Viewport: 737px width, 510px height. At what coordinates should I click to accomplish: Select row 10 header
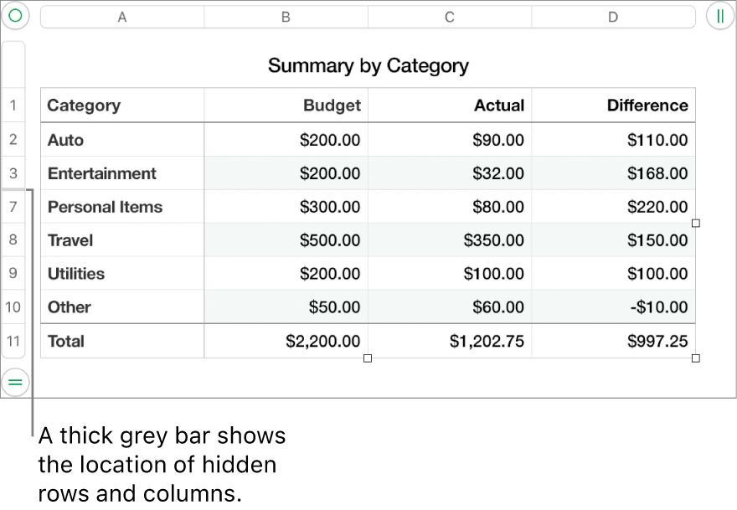13,307
